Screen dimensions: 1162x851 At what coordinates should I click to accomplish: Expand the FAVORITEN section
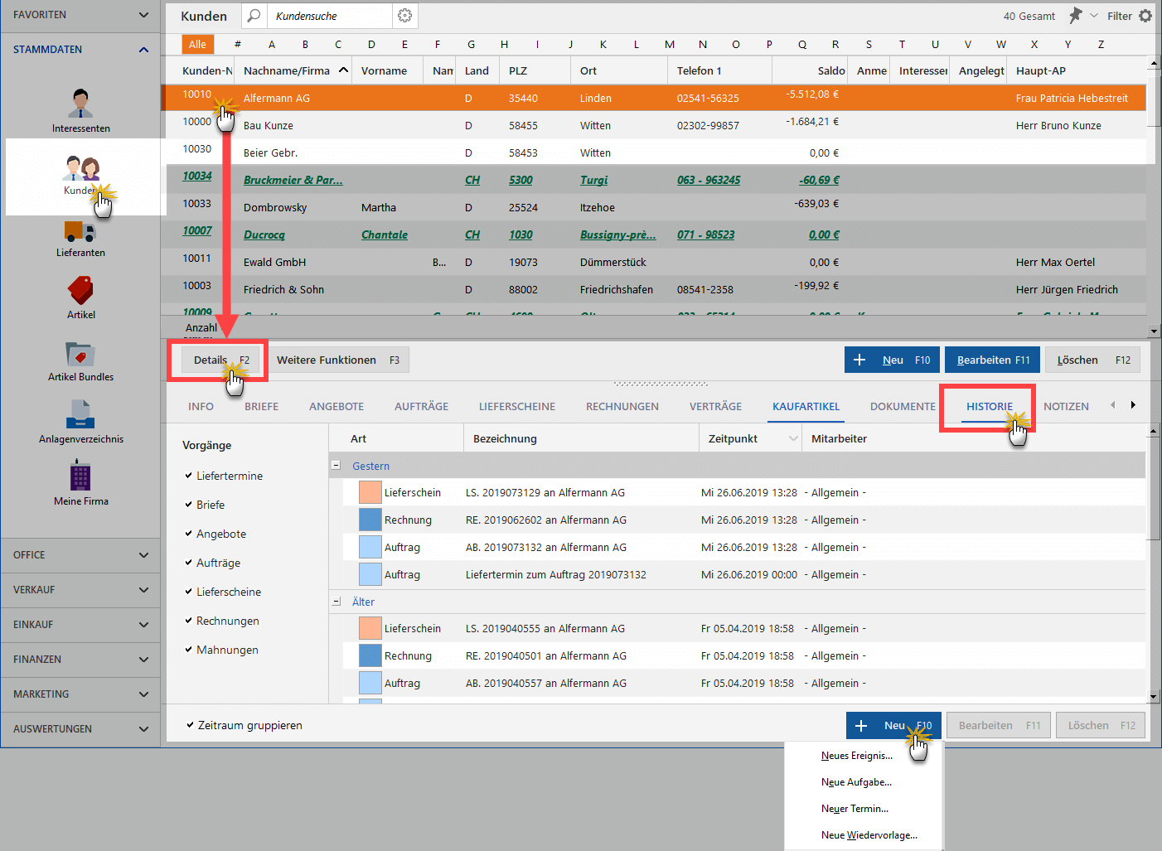pos(143,15)
